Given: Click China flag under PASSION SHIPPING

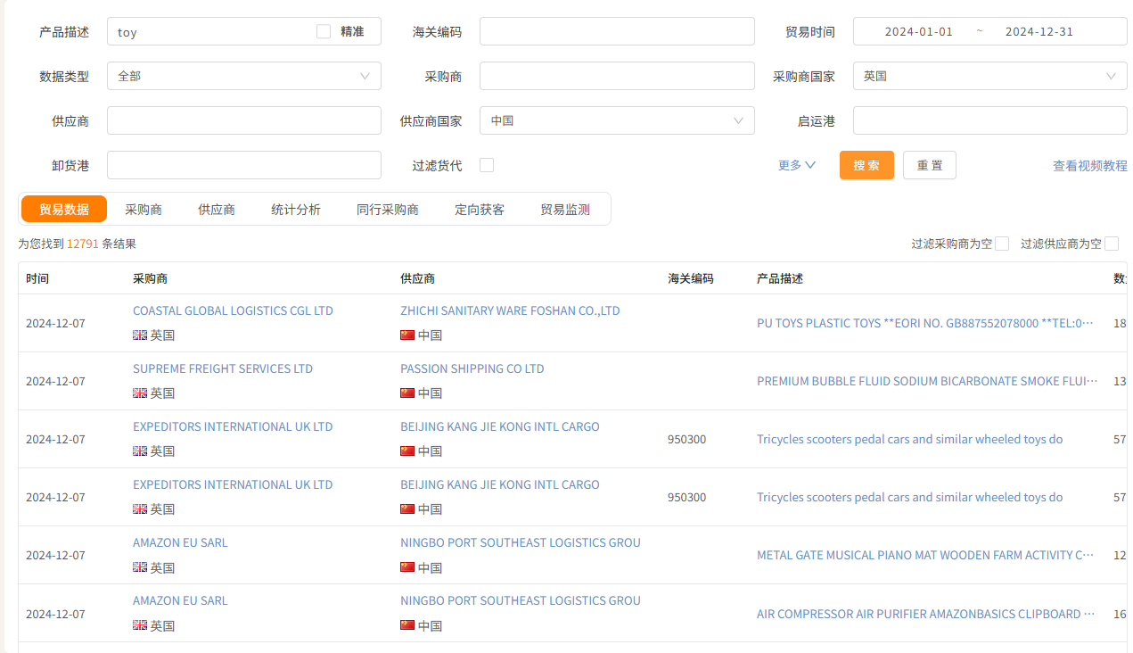Looking at the screenshot, I should pyautogui.click(x=407, y=393).
